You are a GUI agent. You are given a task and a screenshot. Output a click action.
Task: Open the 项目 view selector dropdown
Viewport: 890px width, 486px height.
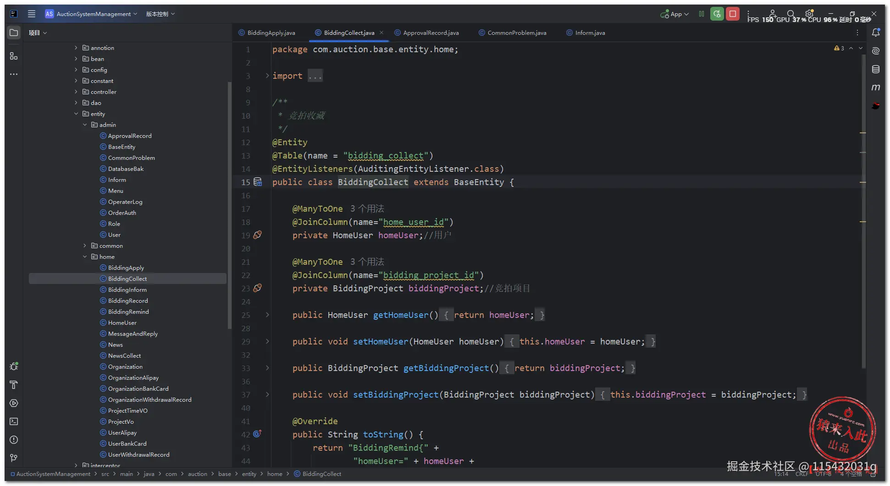38,33
